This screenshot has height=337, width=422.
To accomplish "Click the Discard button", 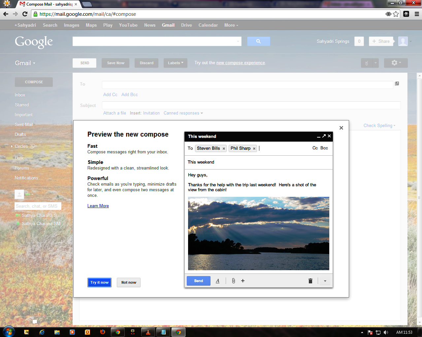I will tap(146, 63).
